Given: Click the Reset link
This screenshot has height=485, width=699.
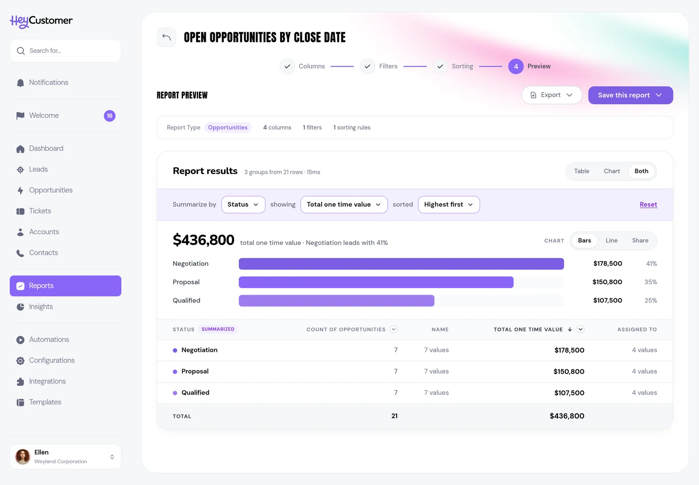Looking at the screenshot, I should [648, 205].
